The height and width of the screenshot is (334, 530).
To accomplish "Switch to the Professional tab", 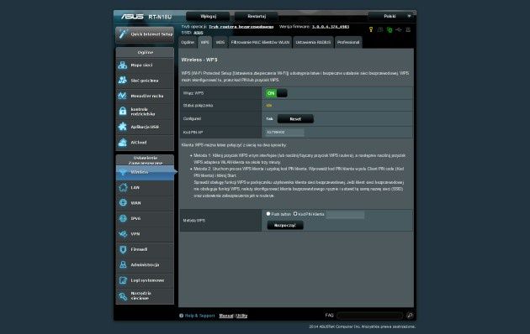I will pyautogui.click(x=348, y=42).
